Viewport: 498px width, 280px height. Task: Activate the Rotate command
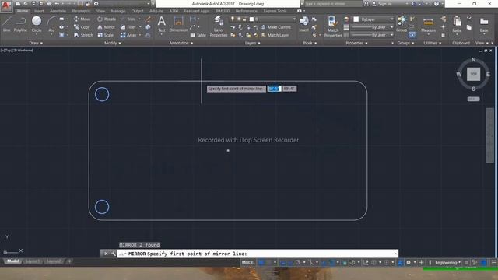(107, 19)
